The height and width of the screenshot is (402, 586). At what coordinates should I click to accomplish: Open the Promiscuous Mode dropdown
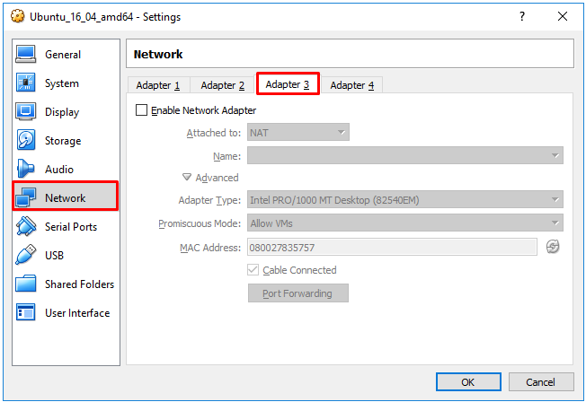(x=404, y=223)
